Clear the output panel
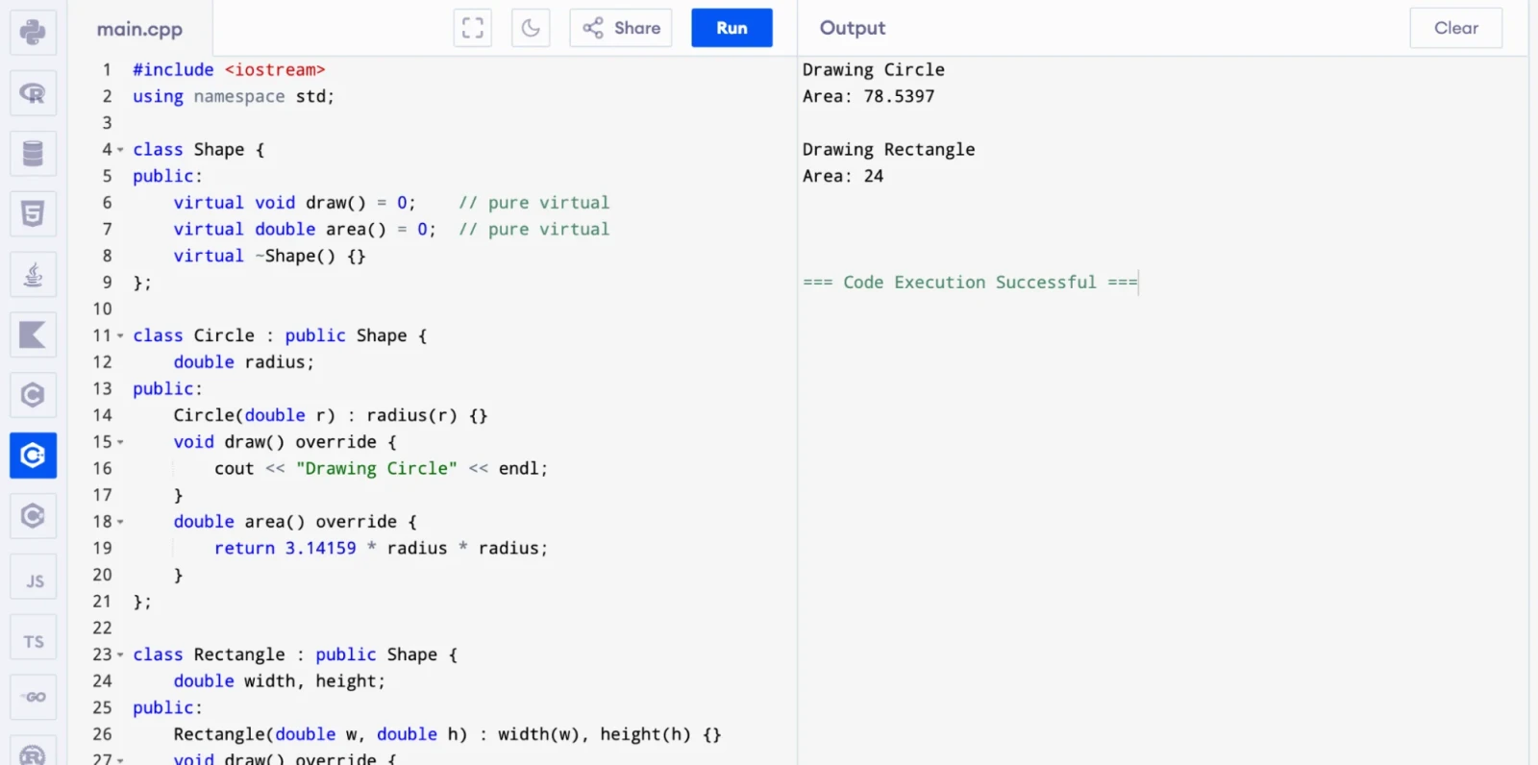 (x=1455, y=28)
